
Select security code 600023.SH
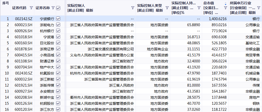(23, 25)
